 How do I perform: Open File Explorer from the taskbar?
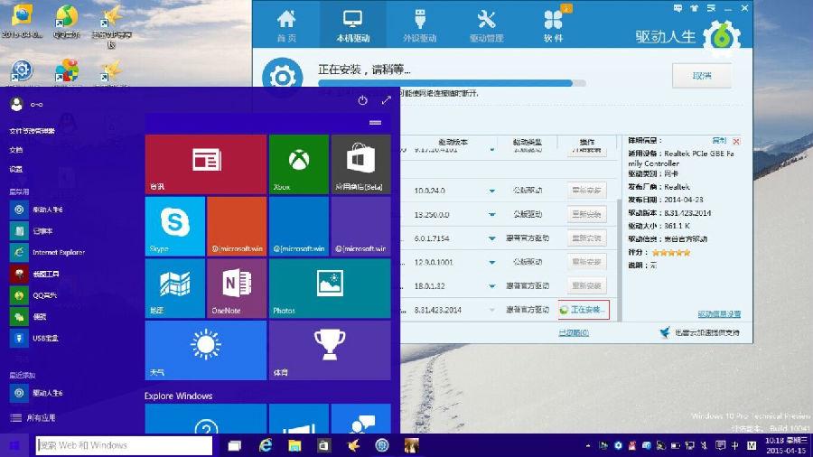294,445
